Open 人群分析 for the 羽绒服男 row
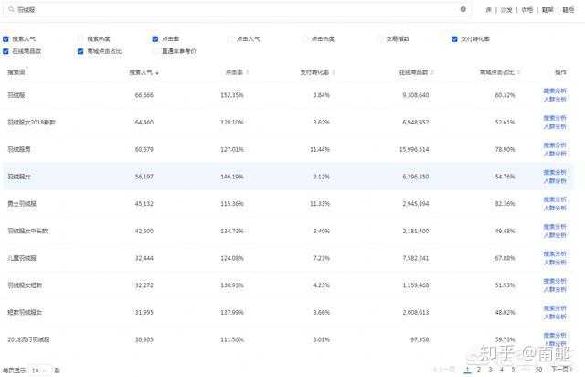This screenshot has height=377, width=585. point(555,153)
